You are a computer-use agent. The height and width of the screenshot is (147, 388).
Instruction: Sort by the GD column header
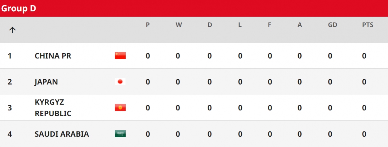(x=332, y=25)
